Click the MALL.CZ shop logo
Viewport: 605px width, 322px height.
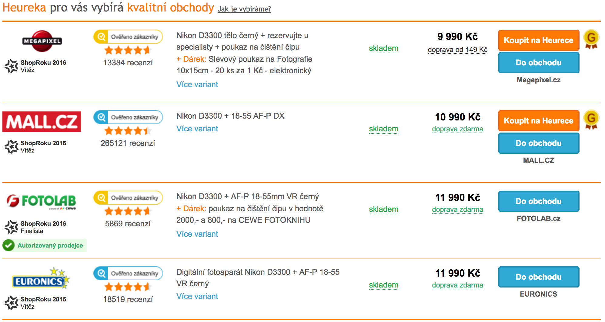click(42, 122)
